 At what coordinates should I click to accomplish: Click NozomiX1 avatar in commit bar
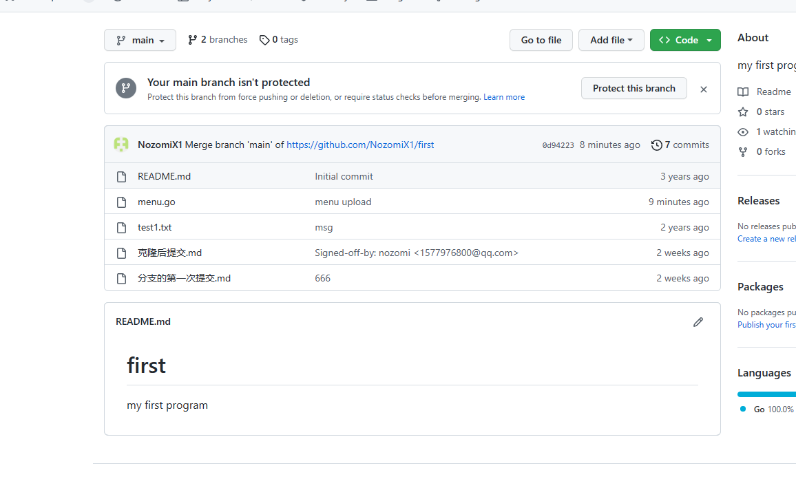(x=121, y=145)
